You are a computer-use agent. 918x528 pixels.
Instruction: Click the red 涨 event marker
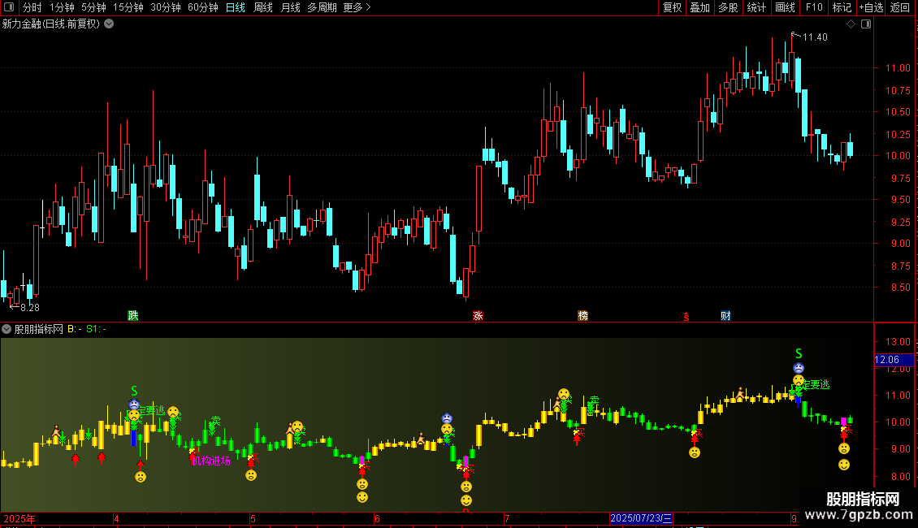478,315
